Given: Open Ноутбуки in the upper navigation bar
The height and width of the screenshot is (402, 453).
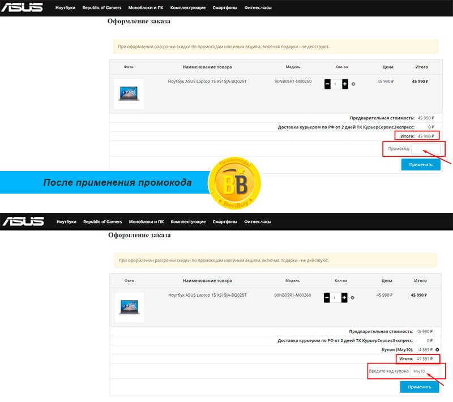Looking at the screenshot, I should (x=66, y=8).
